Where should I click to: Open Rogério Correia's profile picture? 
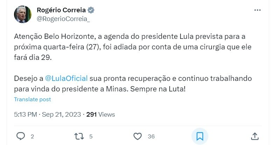(x=22, y=15)
